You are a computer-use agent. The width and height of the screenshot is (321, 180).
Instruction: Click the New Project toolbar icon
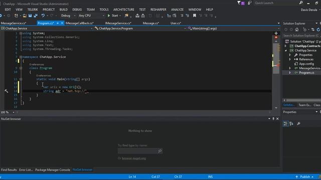[x=16, y=15]
